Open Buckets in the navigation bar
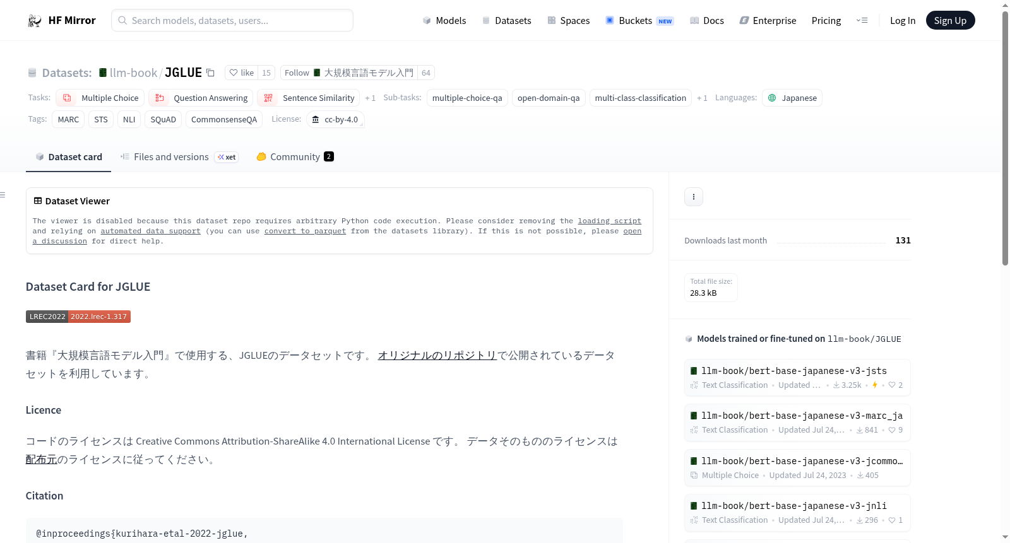The width and height of the screenshot is (1010, 543). [x=639, y=21]
